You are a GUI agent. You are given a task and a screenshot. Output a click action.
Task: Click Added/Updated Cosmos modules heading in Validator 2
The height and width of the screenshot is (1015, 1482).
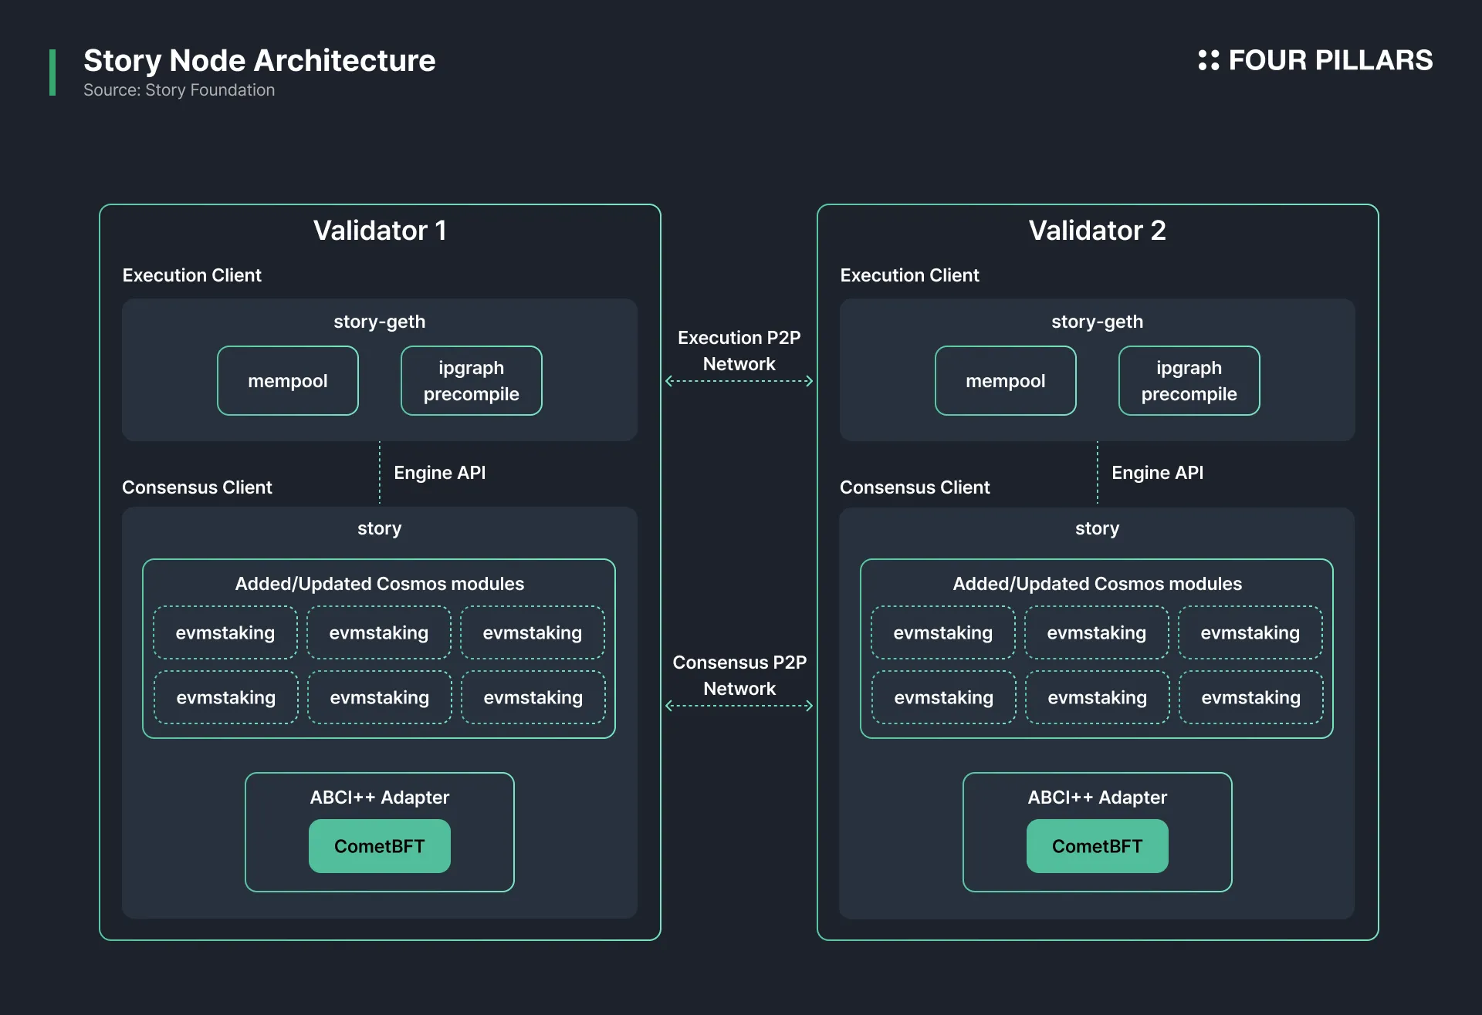tap(1098, 584)
